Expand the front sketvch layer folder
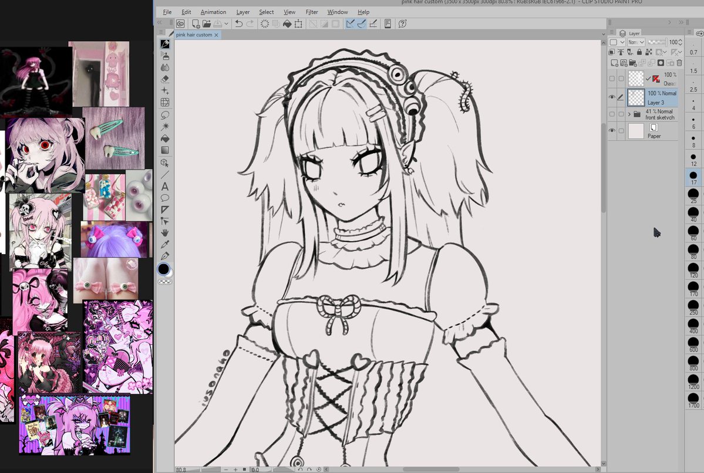This screenshot has height=473, width=704. 629,114
